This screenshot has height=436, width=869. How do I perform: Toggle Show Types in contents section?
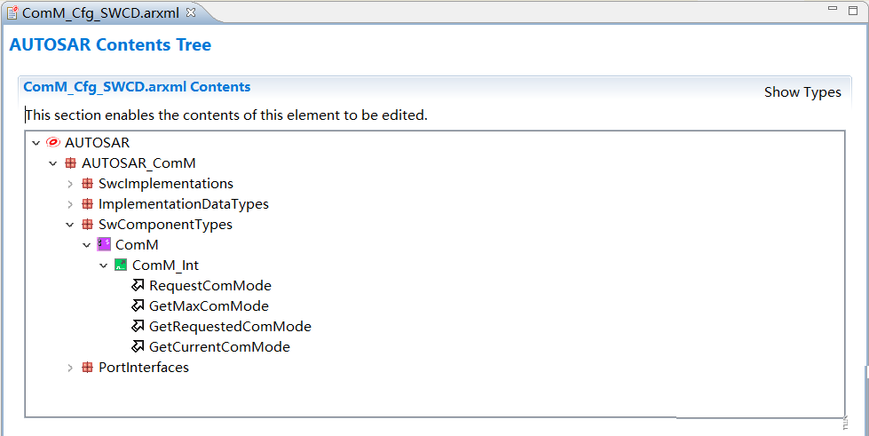802,92
